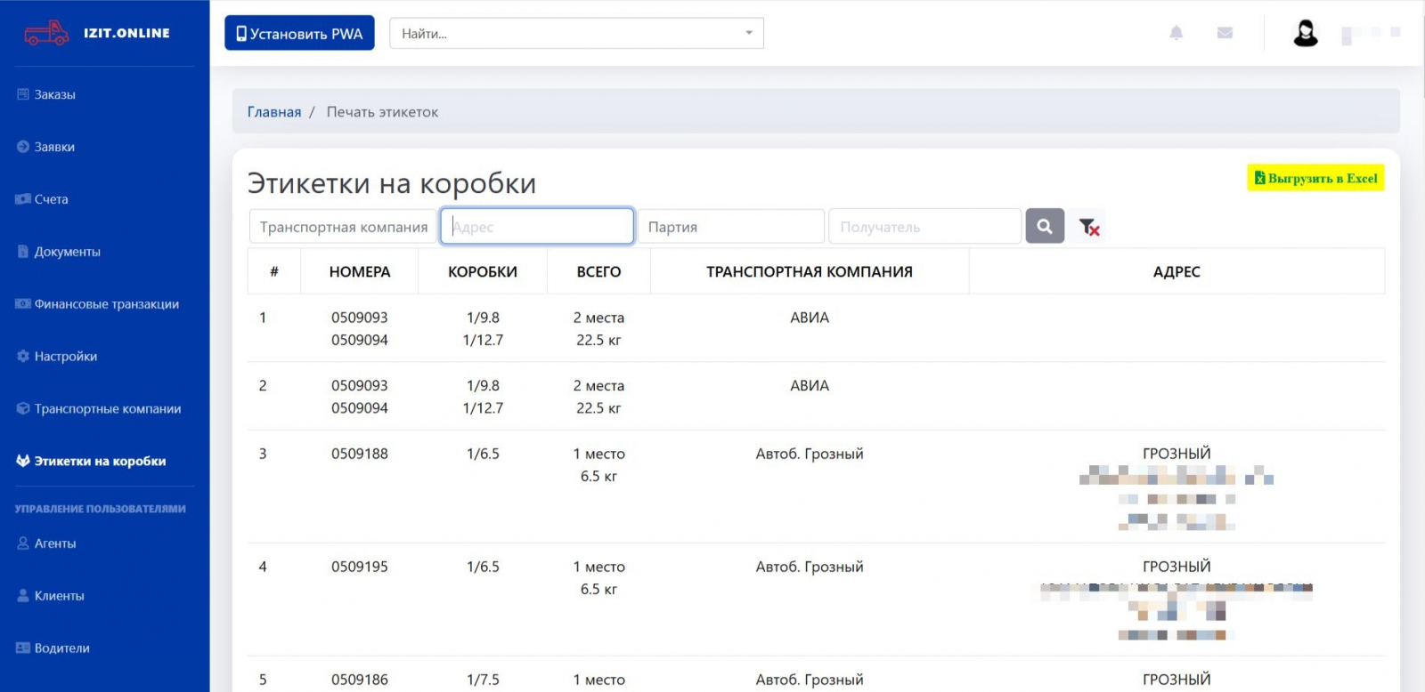Focus the Transport company filter field
The image size is (1425, 692).
343,227
